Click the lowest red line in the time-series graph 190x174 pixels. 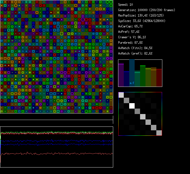54,154
